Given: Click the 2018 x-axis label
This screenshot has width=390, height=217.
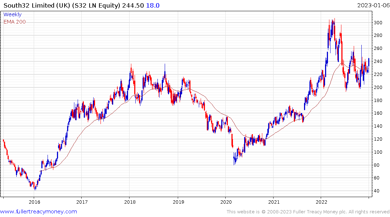Looking at the screenshot, I should 130,202.
